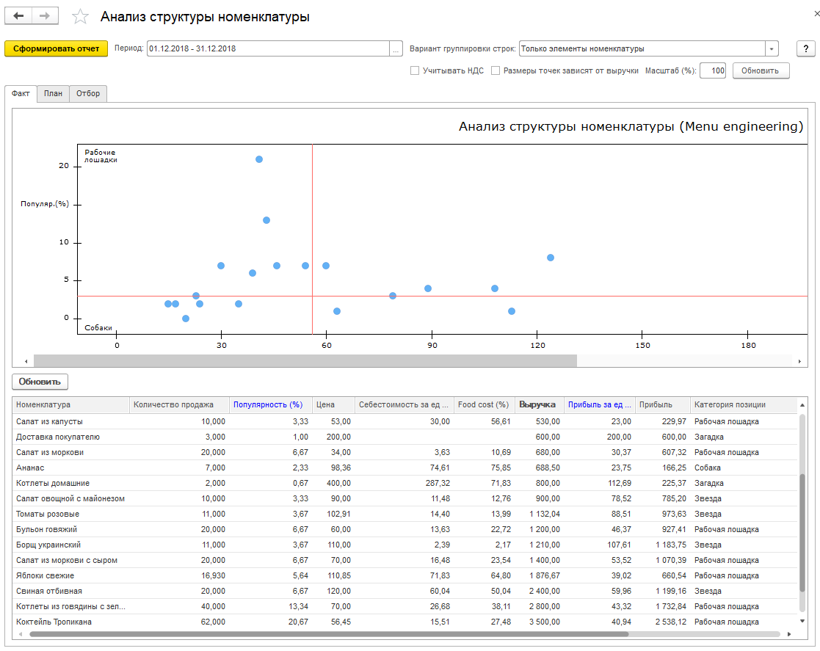Open period selection ellipsis button
This screenshot has height=651, width=820.
[x=396, y=49]
